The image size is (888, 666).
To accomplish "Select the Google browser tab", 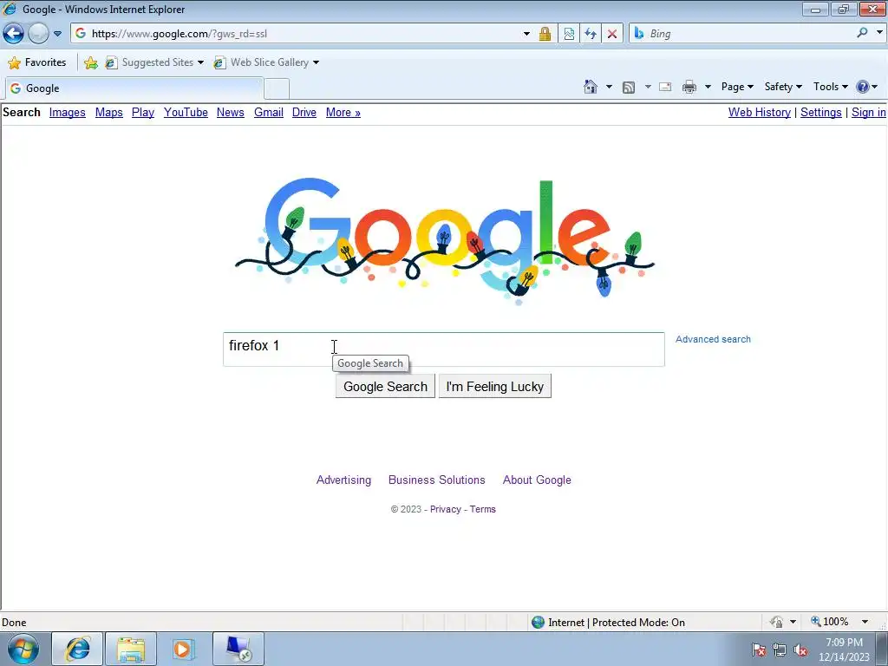I will pyautogui.click(x=134, y=88).
